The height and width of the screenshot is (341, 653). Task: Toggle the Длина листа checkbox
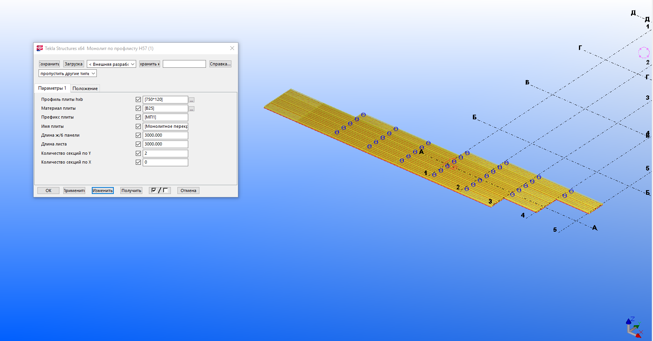138,144
